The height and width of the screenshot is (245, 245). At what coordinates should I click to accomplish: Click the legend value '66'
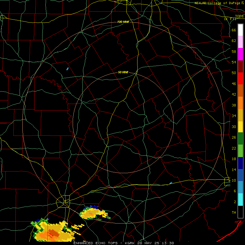pos(234,30)
